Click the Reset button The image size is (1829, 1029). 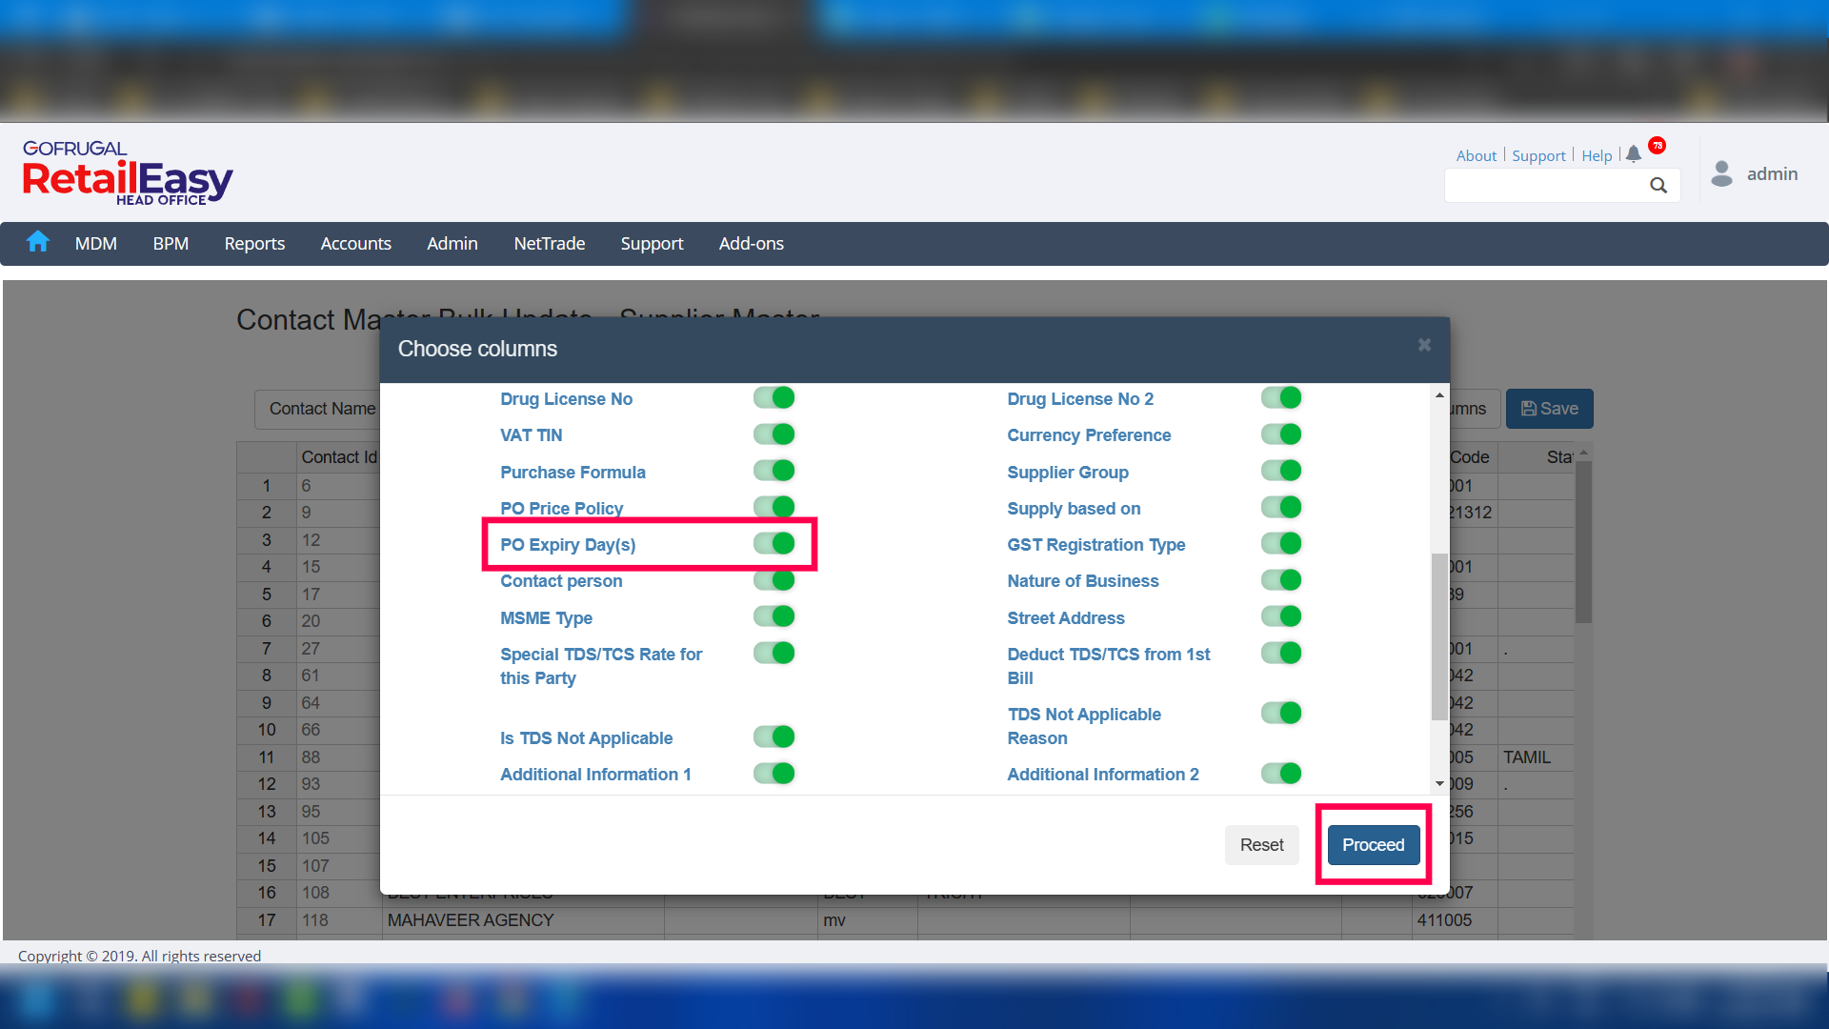point(1261,845)
